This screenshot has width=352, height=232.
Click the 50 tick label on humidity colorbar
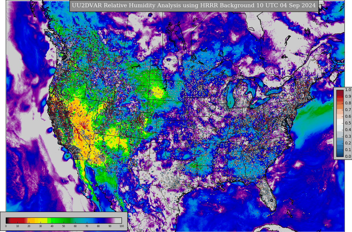point(64,226)
